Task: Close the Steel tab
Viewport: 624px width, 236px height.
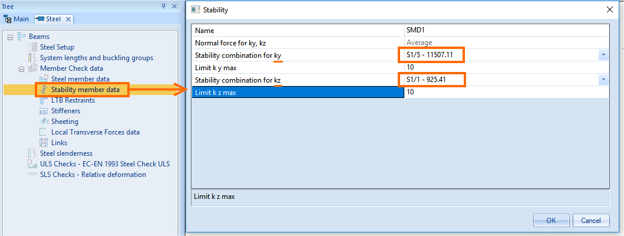Action: 68,19
